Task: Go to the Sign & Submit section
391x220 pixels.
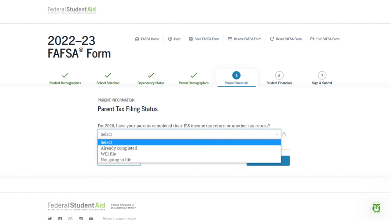Action: pyautogui.click(x=322, y=78)
